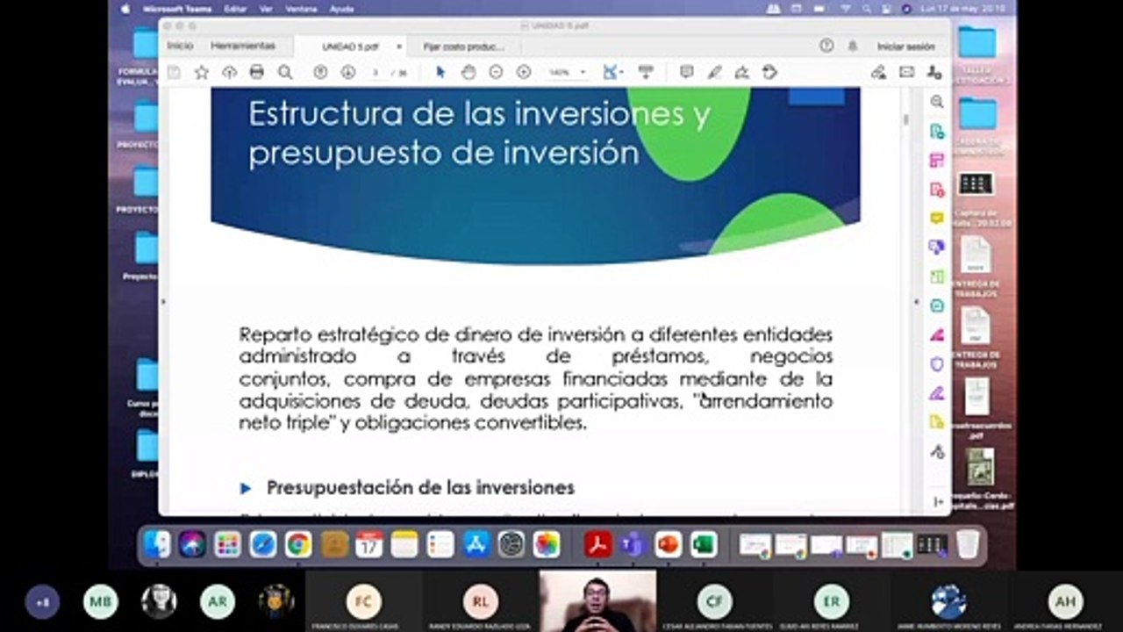Open the help question mark icon
The width and height of the screenshot is (1123, 632).
tap(826, 46)
